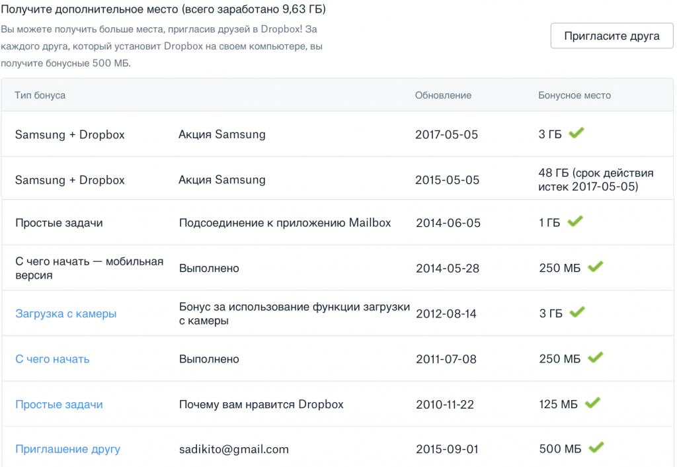Click the Бонусное место column header
The height and width of the screenshot is (467, 677).
(x=575, y=95)
